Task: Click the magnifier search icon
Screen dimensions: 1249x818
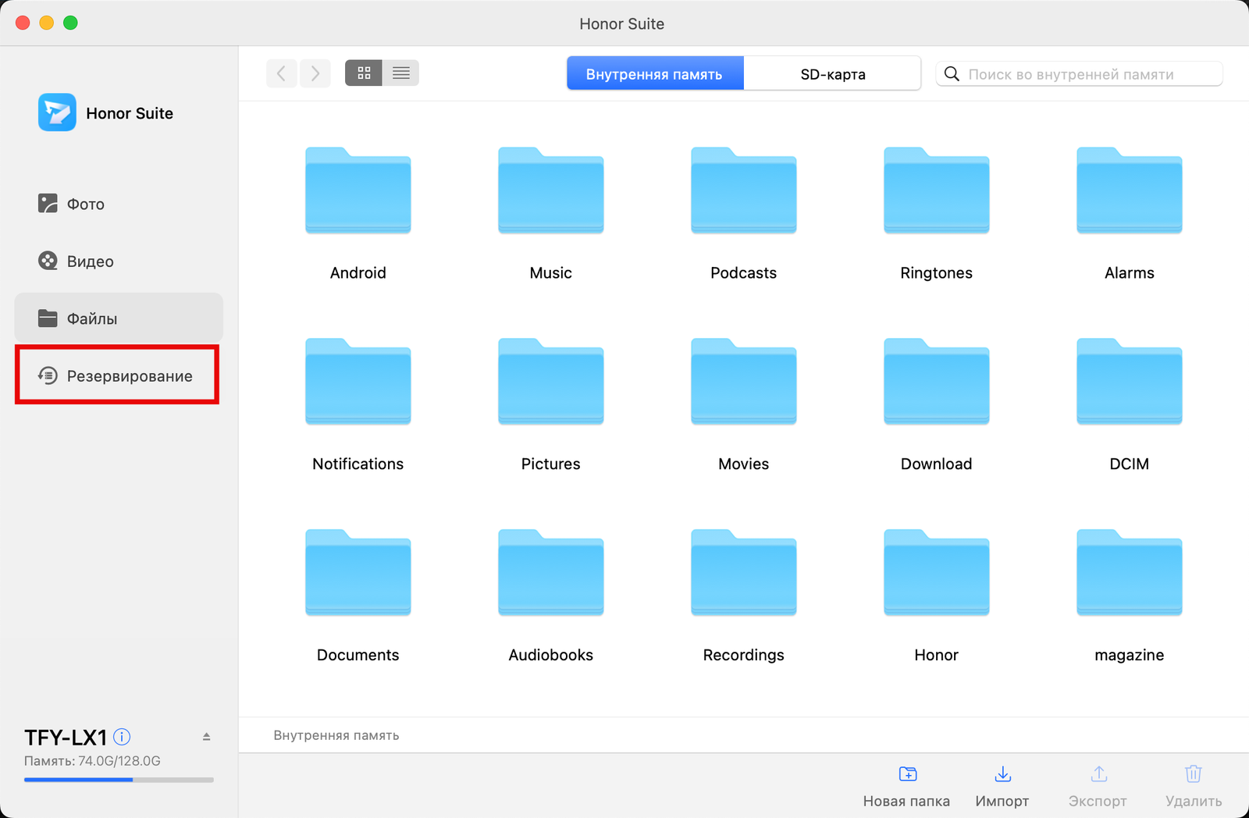Action: point(952,73)
